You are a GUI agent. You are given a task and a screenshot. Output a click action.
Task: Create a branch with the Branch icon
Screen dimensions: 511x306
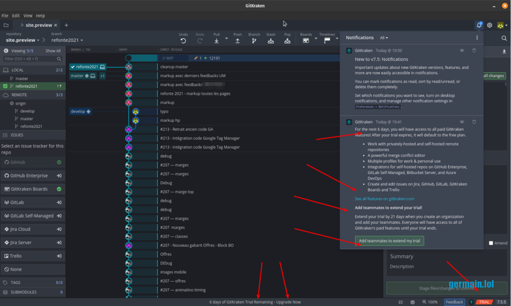point(254,40)
